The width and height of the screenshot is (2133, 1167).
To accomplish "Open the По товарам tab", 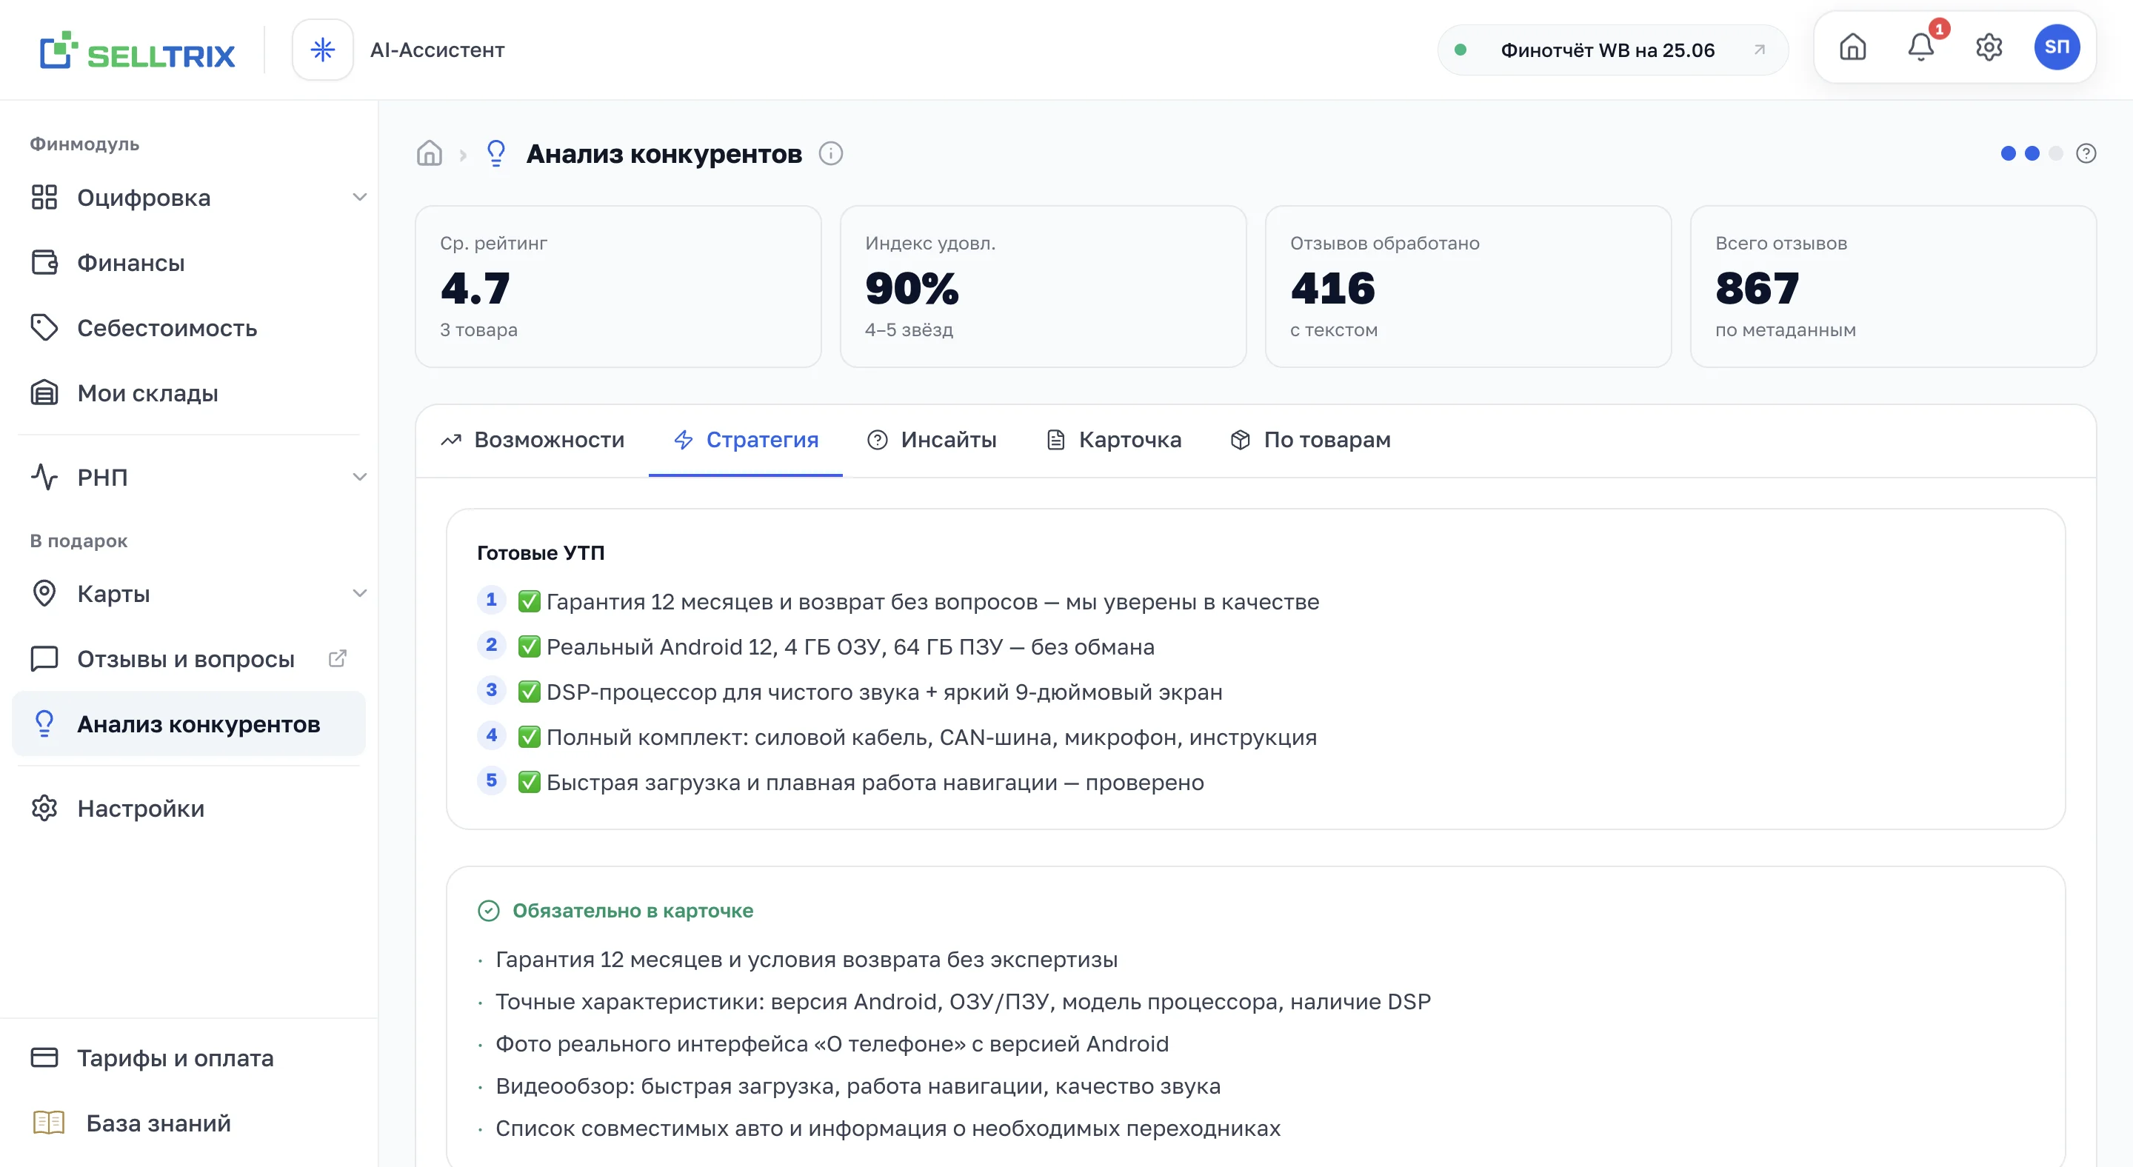I will coord(1311,440).
